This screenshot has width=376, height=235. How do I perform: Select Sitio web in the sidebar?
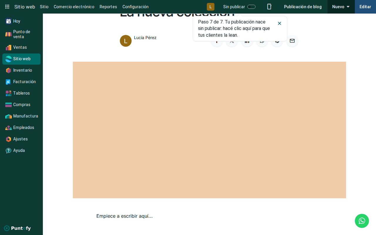click(21, 59)
